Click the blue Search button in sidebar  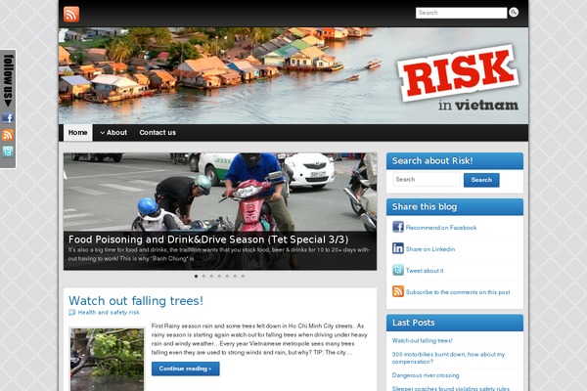481,180
